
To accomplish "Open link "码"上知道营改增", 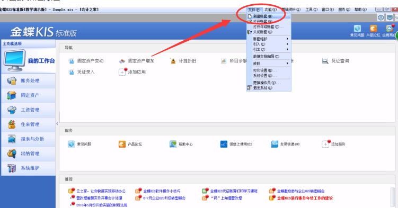I will tap(226, 198).
